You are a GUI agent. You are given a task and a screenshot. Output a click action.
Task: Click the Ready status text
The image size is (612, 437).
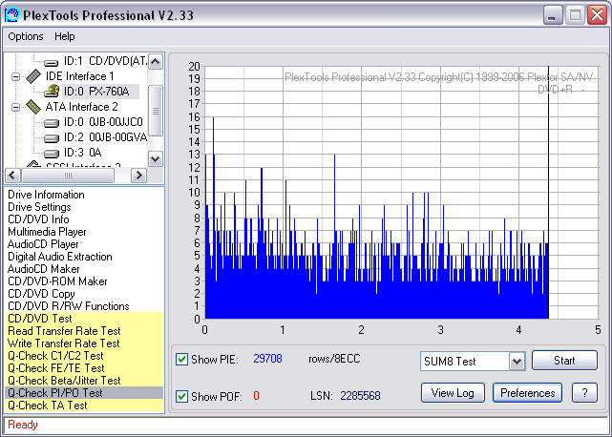pos(23,425)
